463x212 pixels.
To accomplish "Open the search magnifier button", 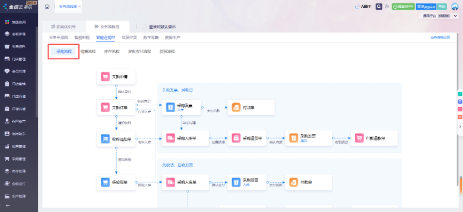I will (379, 7).
